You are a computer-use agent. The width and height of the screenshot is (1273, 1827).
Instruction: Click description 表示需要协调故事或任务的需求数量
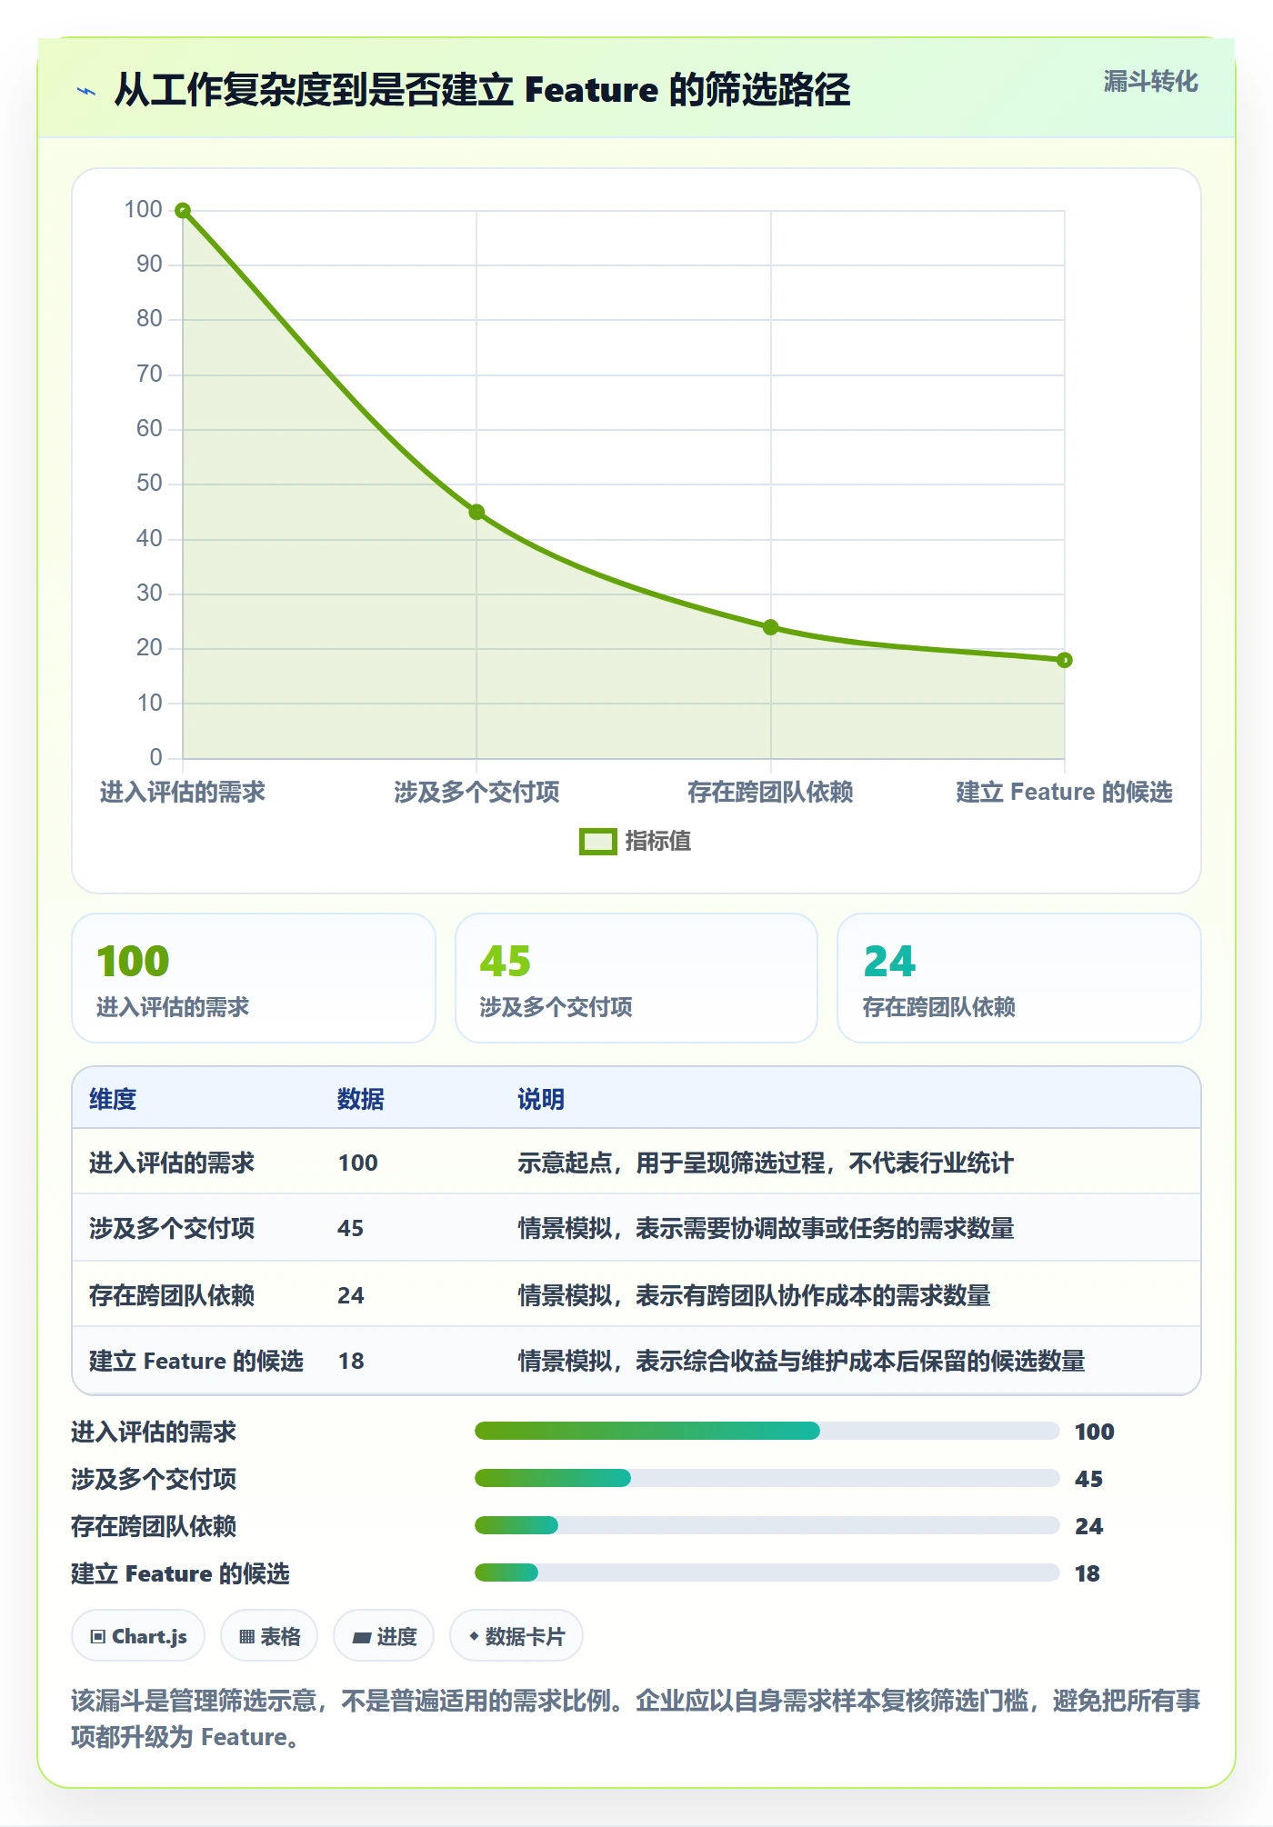tap(825, 1229)
